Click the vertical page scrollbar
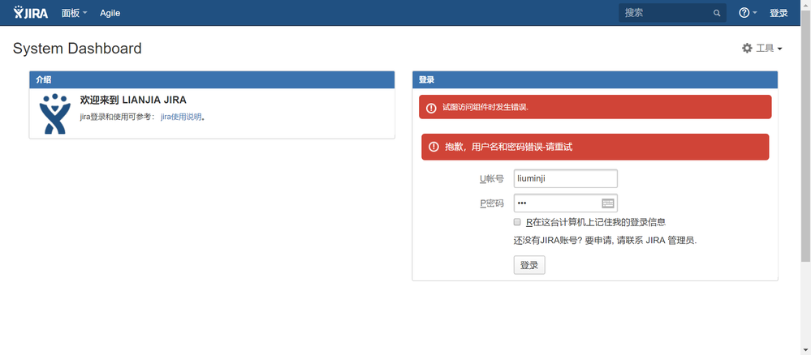The width and height of the screenshot is (811, 355). (x=805, y=135)
